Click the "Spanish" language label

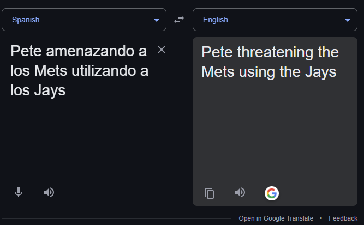pos(26,20)
